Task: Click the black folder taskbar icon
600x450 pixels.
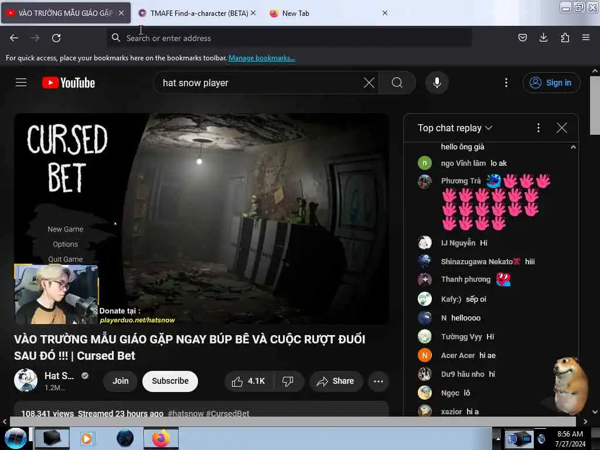Action: (x=52, y=438)
